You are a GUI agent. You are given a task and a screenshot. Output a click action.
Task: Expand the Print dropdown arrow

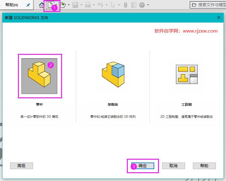(x=94, y=5)
